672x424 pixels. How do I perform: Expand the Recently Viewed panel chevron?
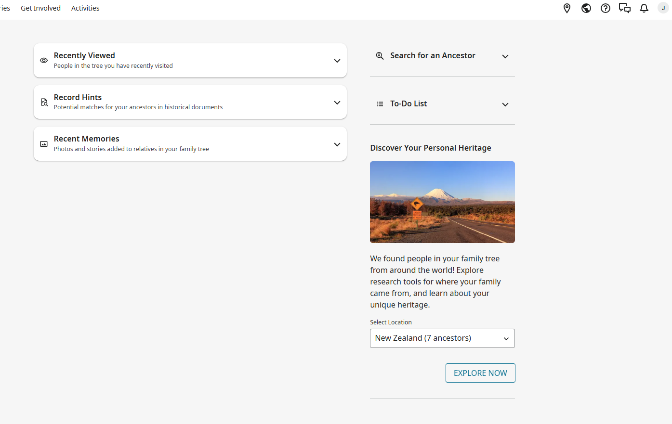tap(337, 61)
